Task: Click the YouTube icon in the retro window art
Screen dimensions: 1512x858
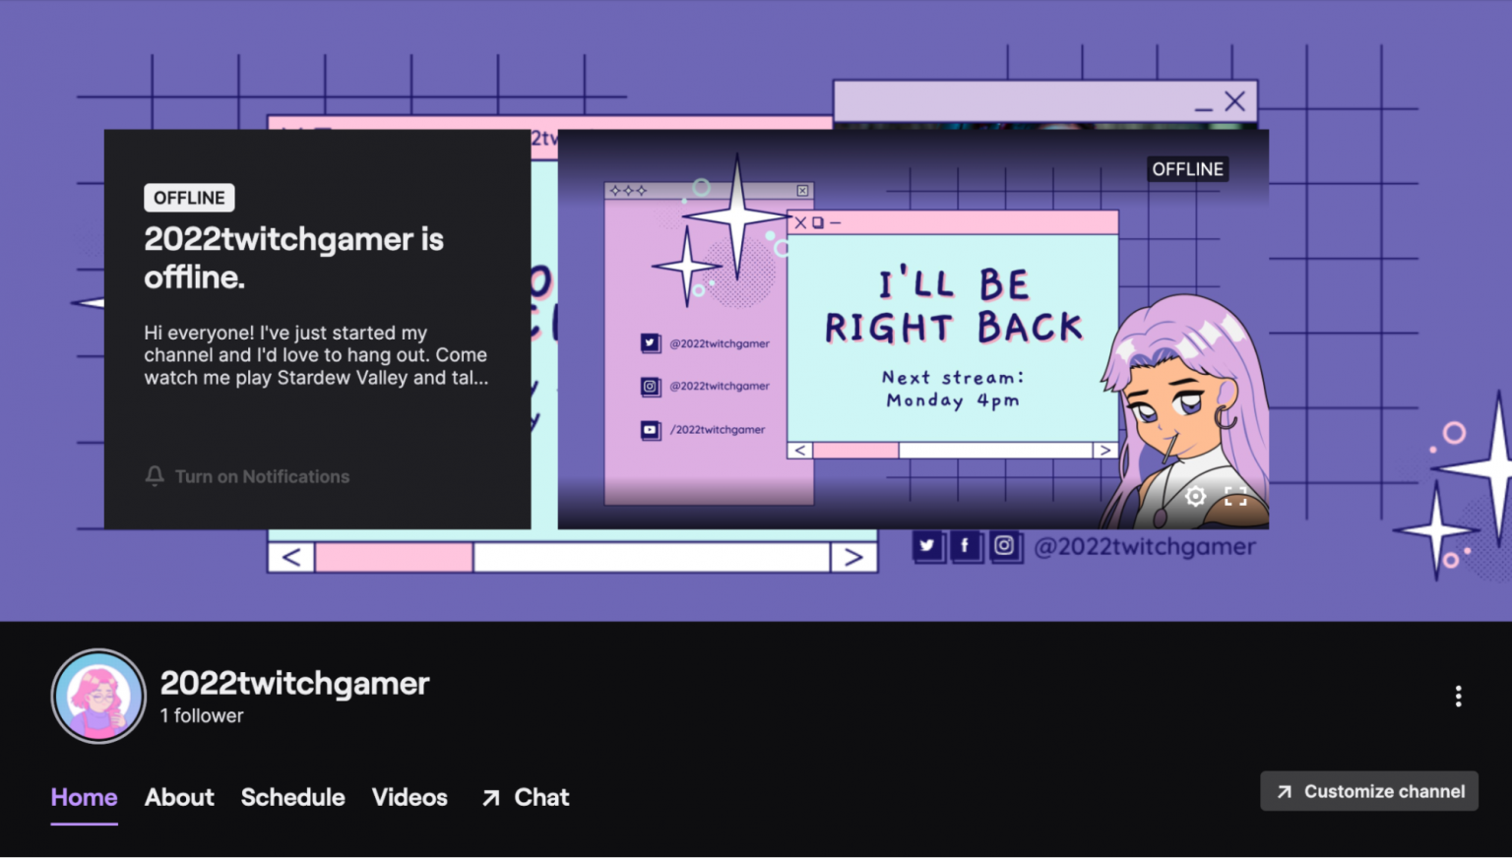Action: (x=651, y=430)
